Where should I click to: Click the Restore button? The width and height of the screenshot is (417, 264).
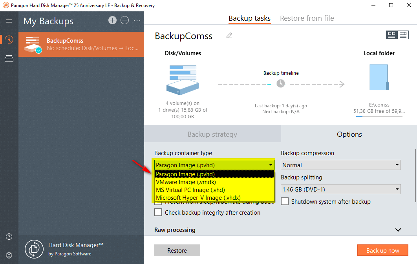pos(177,251)
